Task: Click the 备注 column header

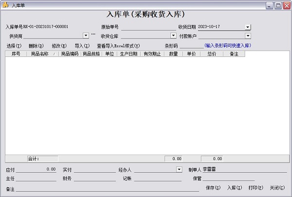Action: pyautogui.click(x=234, y=54)
